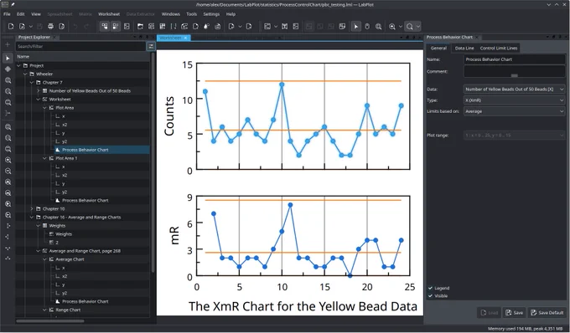Select the Range Chart tree item
This screenshot has width=570, height=333.
(68, 310)
